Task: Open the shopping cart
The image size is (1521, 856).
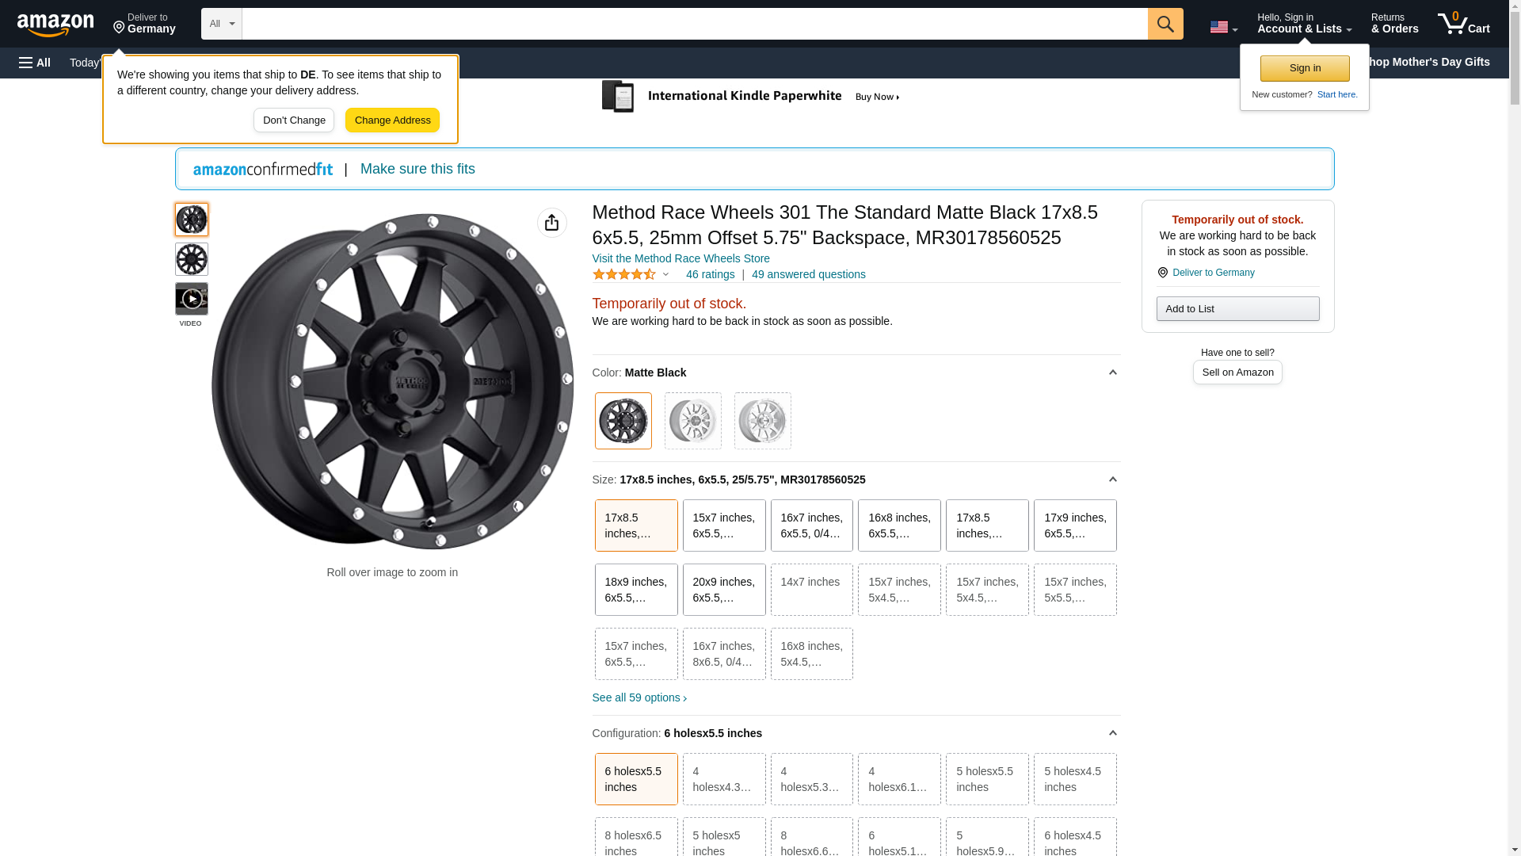Action: point(1463,24)
